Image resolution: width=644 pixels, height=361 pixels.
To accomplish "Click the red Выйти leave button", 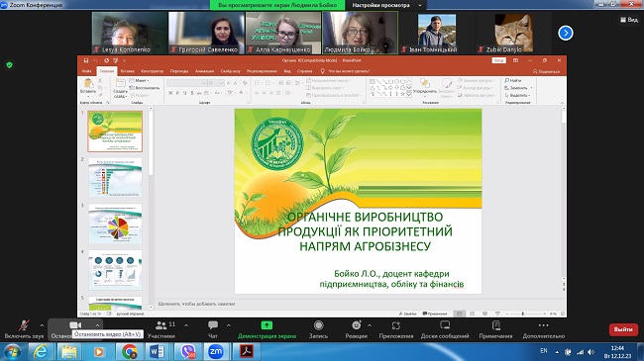I will [x=623, y=329].
